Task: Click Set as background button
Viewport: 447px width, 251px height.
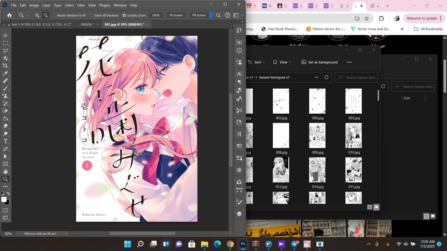Action: pyautogui.click(x=319, y=62)
